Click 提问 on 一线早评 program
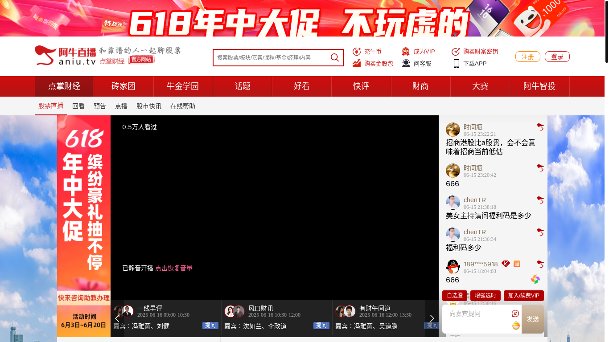This screenshot has width=609, height=342. (x=210, y=326)
